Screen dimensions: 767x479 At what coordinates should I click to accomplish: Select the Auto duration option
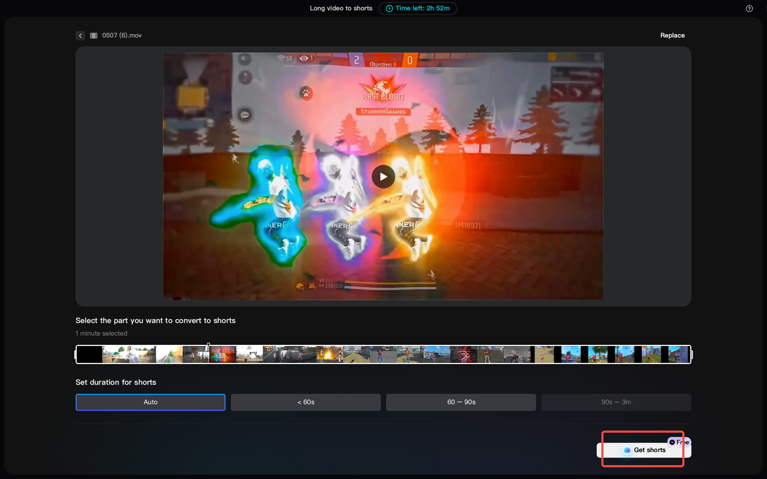(150, 402)
